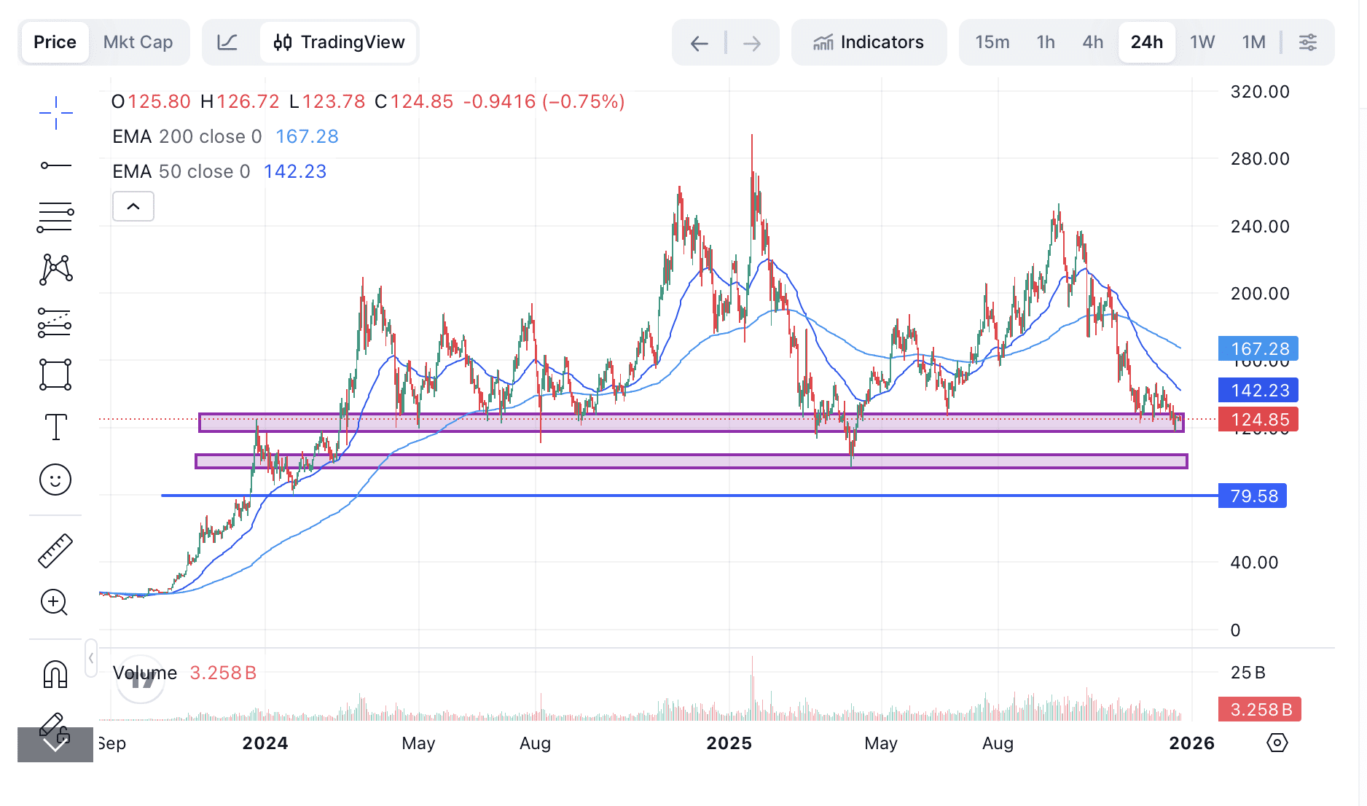Select the text annotation tool

[55, 427]
